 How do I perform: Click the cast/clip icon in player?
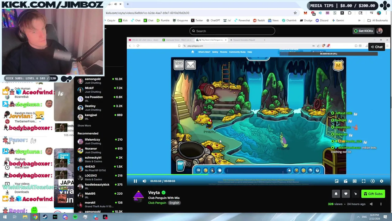[x=345, y=181]
